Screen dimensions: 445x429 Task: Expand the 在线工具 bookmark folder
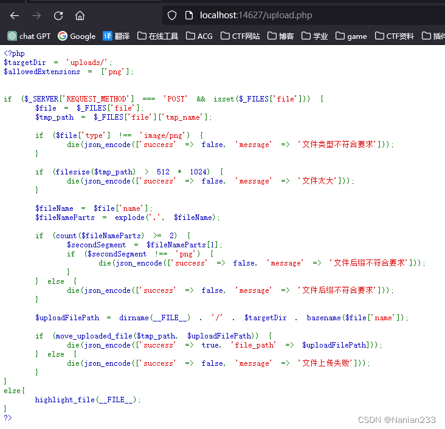pos(157,36)
